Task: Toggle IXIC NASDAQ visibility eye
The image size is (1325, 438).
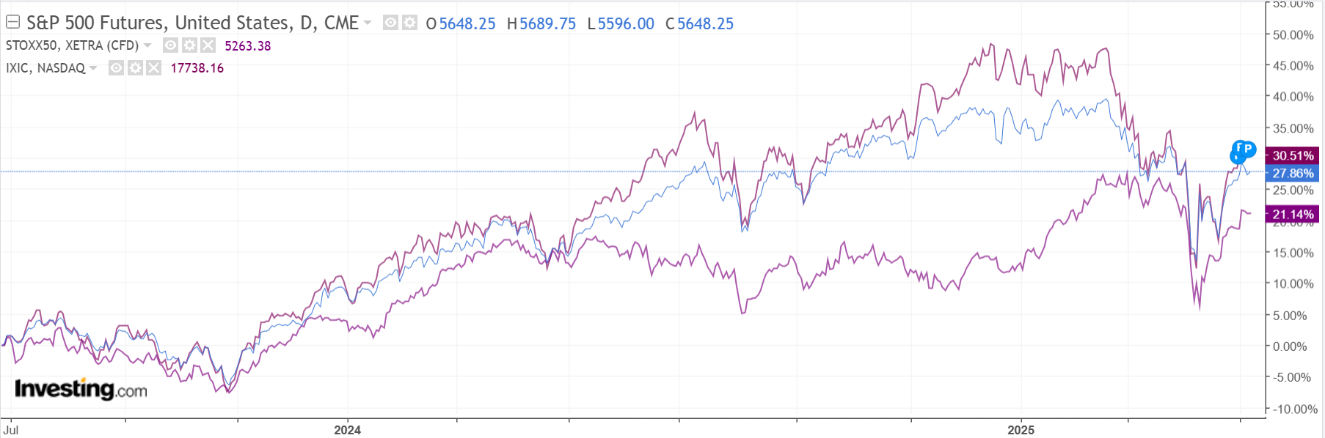Action: [116, 68]
